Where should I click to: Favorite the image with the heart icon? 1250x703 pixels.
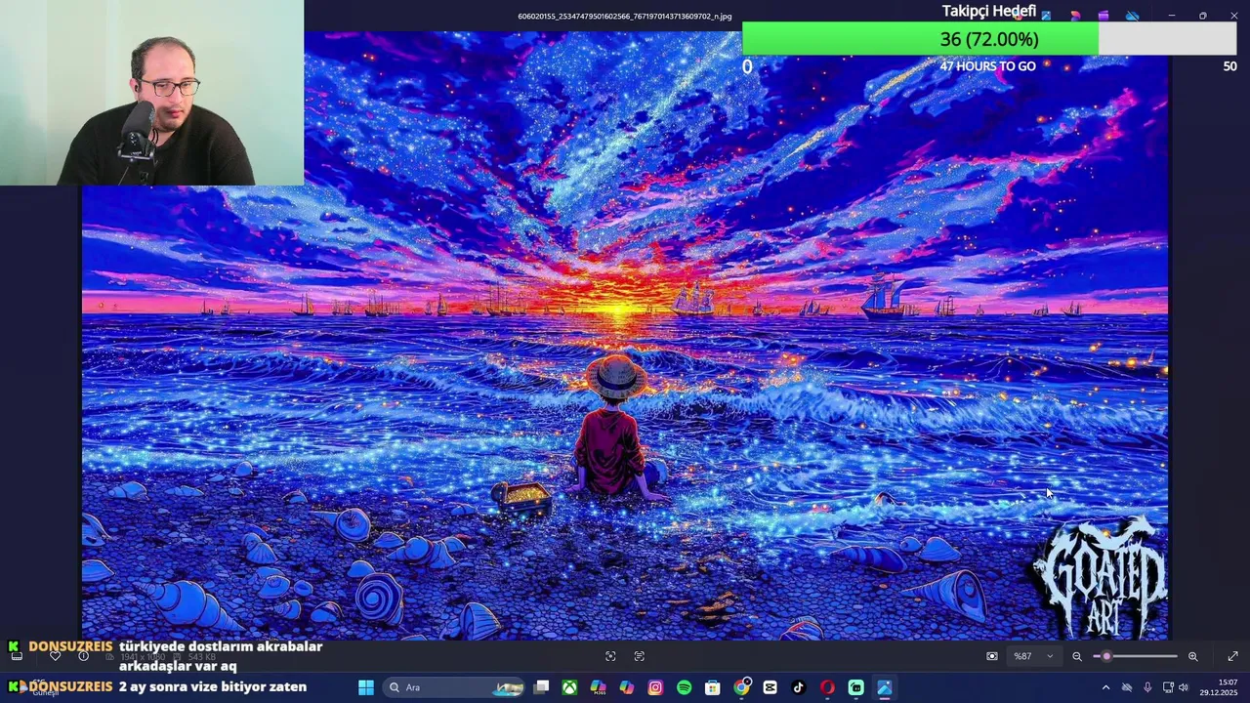(55, 656)
